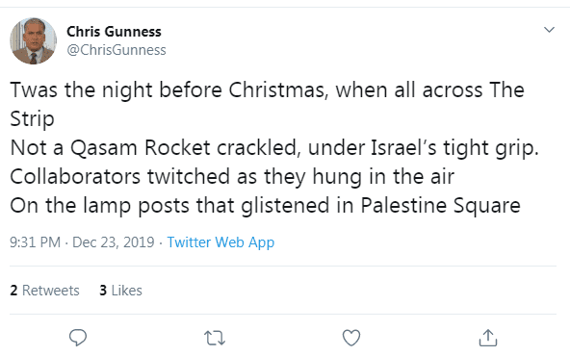
Task: Show the list of 2 Retweets
Action: pyautogui.click(x=44, y=291)
